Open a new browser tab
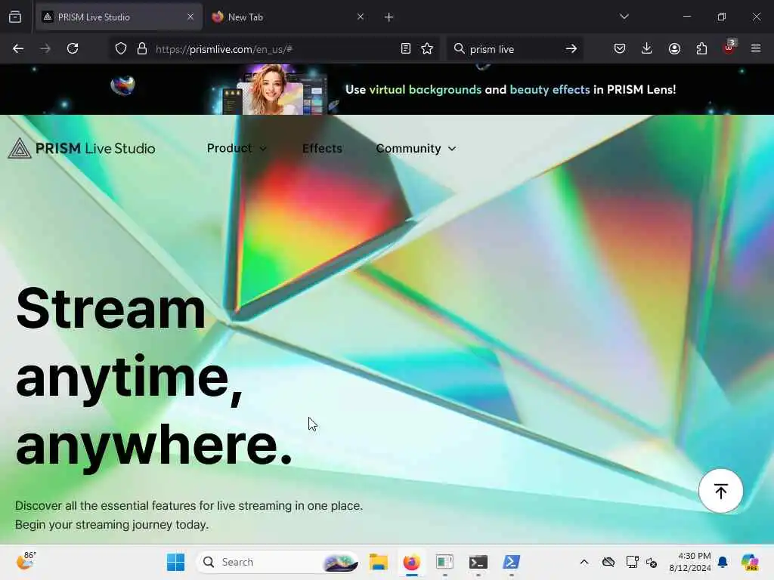 pos(389,17)
